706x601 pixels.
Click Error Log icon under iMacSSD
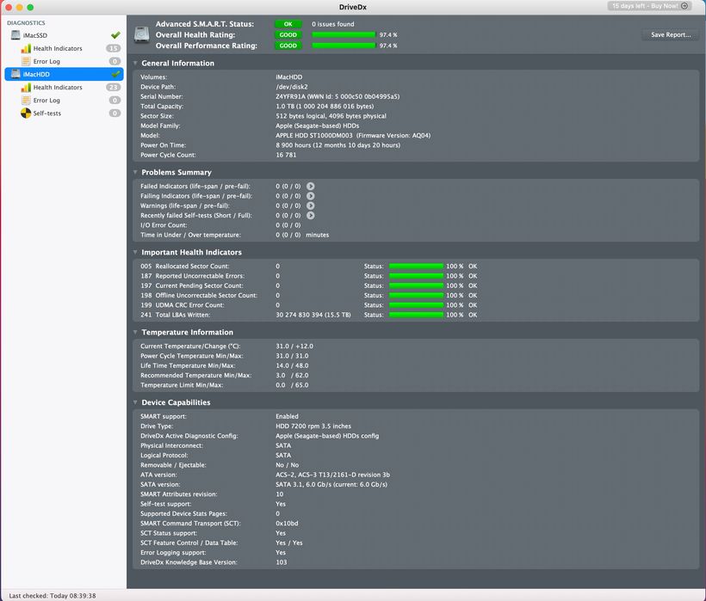click(x=26, y=61)
